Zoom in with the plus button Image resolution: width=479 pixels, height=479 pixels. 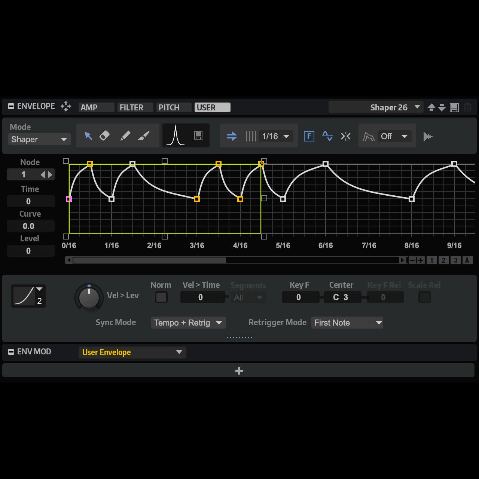(421, 260)
